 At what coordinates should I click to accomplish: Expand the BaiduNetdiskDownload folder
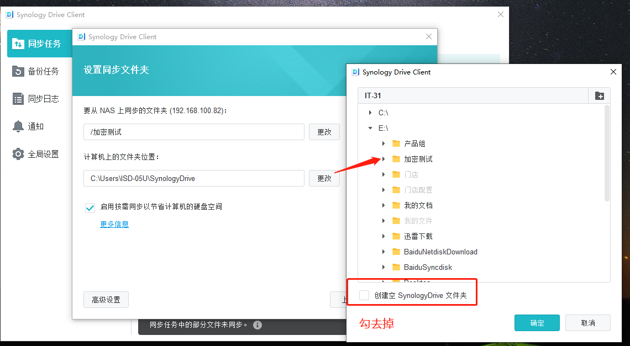tap(384, 252)
